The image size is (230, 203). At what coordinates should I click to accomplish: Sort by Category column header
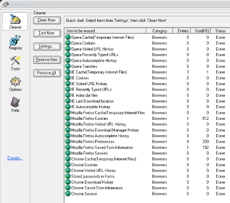(159, 31)
